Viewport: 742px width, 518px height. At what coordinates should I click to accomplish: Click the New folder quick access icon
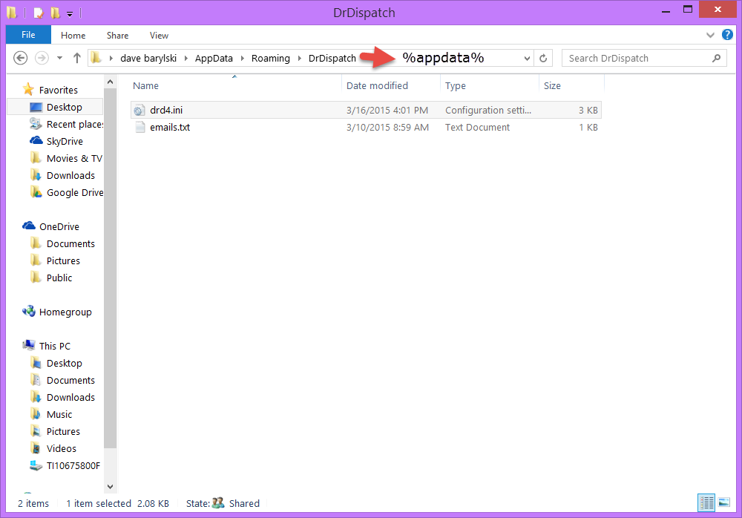coord(56,13)
